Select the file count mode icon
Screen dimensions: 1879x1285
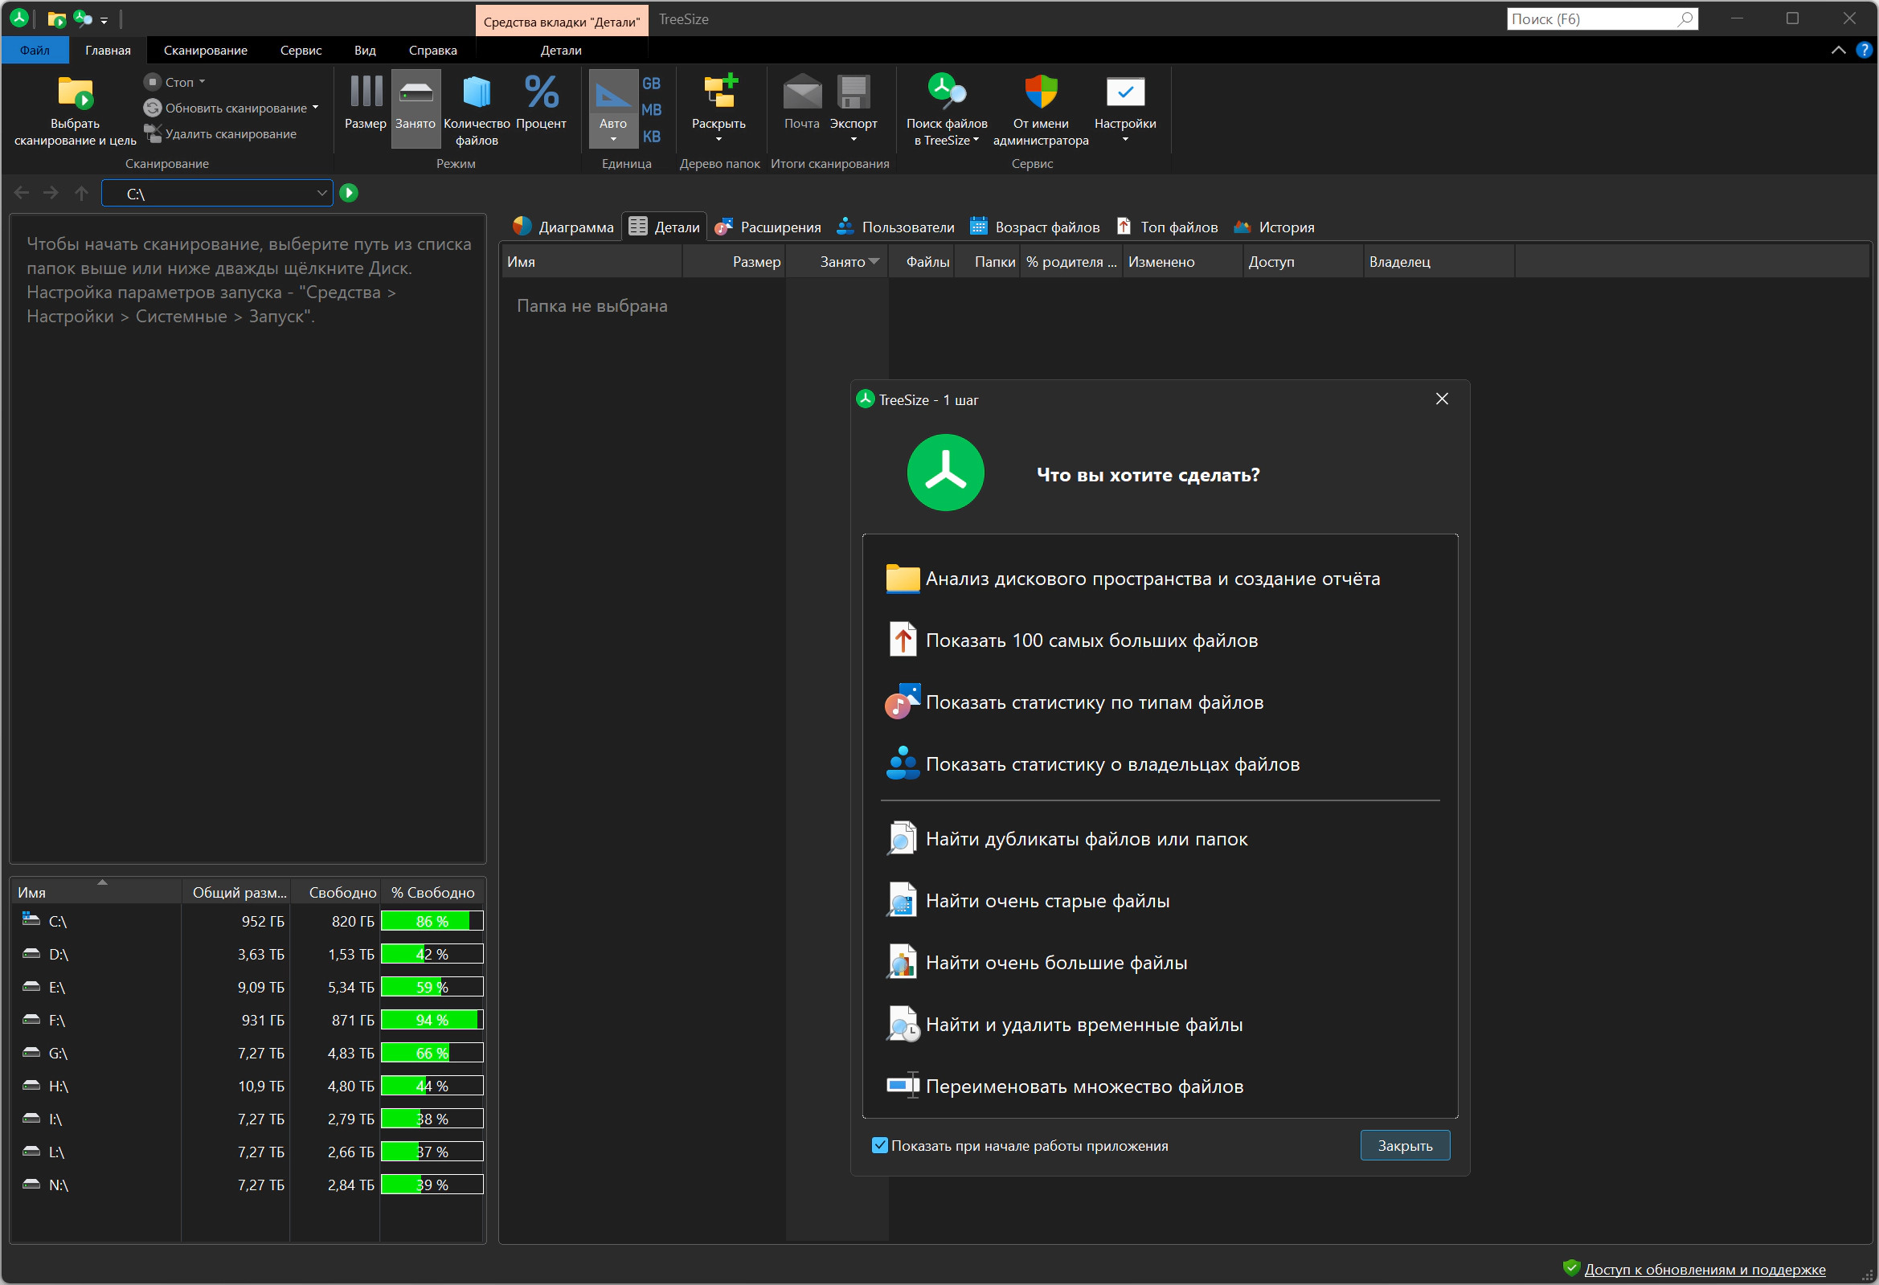click(x=477, y=93)
